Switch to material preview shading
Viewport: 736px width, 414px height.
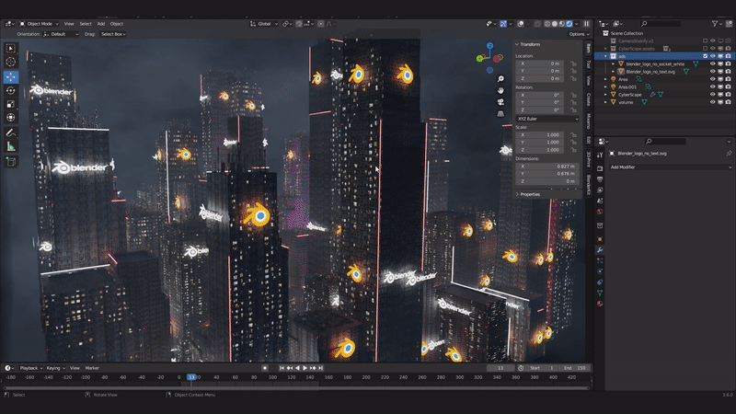(x=562, y=24)
